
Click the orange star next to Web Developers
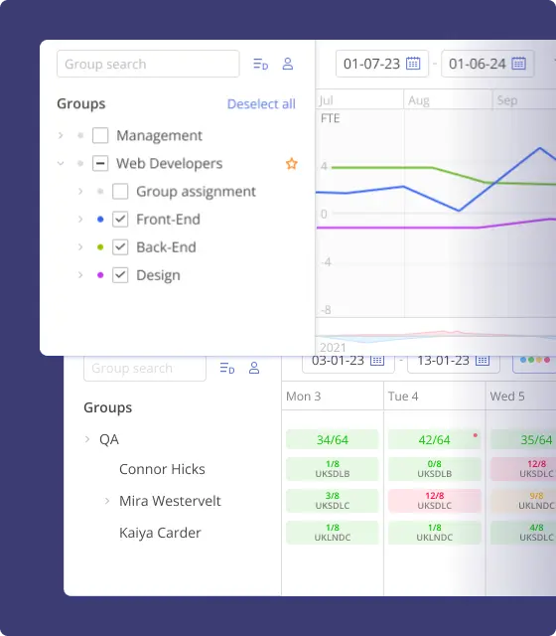(x=291, y=163)
